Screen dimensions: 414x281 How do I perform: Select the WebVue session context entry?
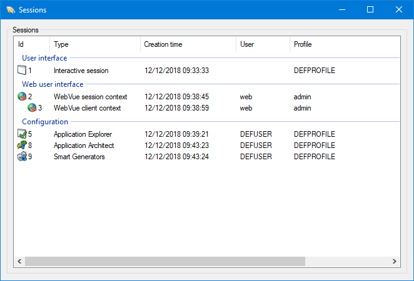click(x=90, y=97)
